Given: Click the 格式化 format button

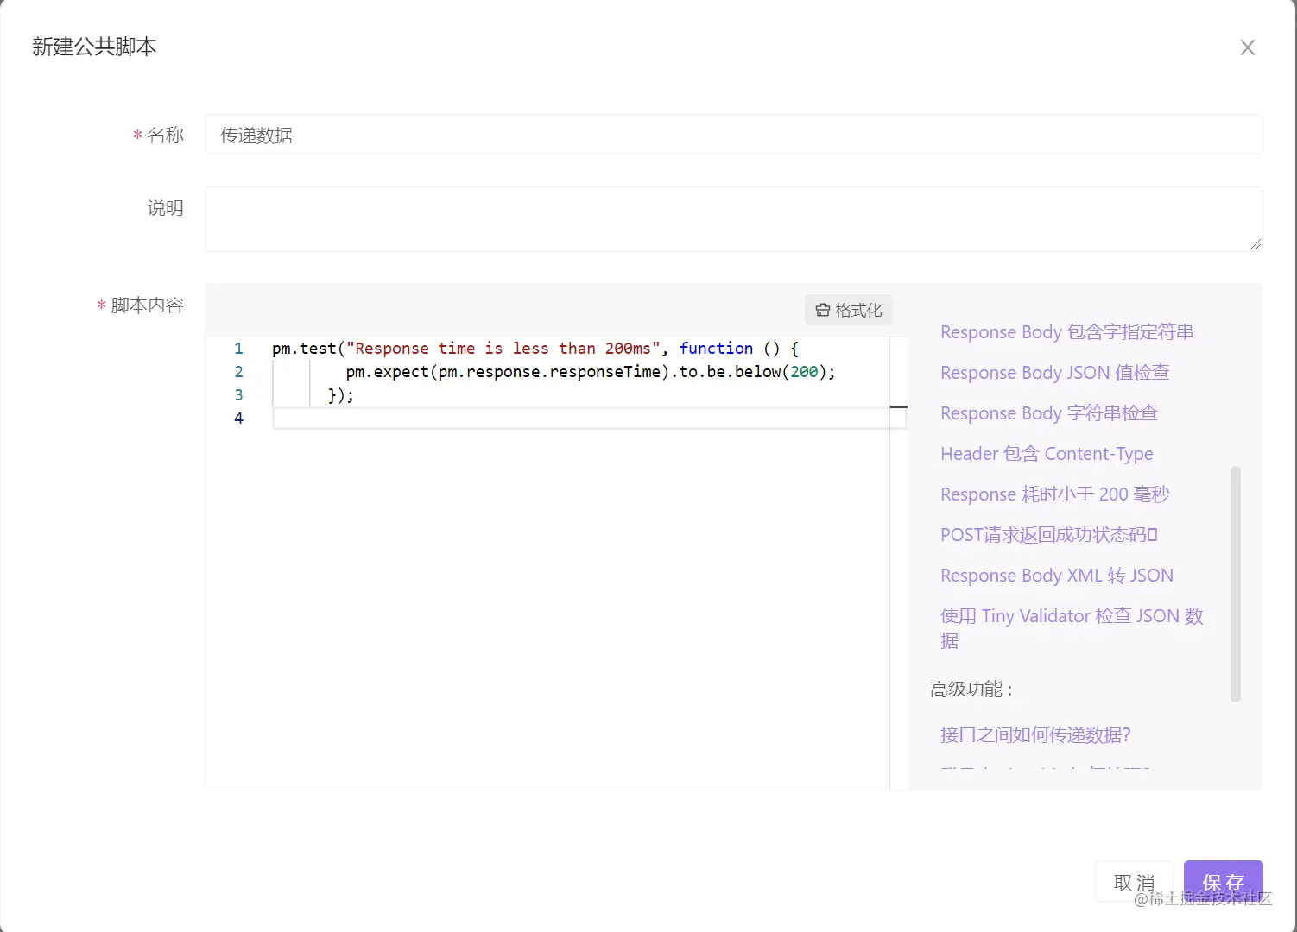Looking at the screenshot, I should (x=849, y=310).
